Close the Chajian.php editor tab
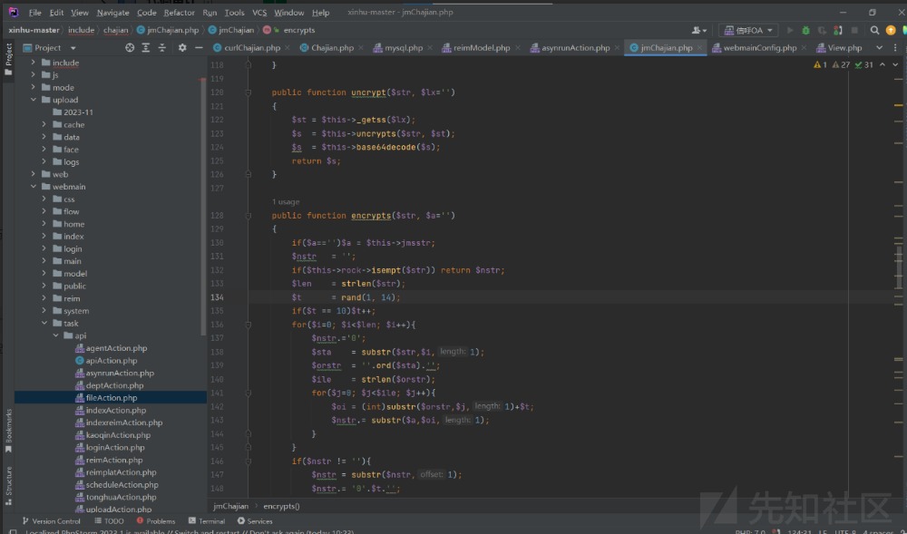Viewport: 907px width, 534px height. [362, 47]
